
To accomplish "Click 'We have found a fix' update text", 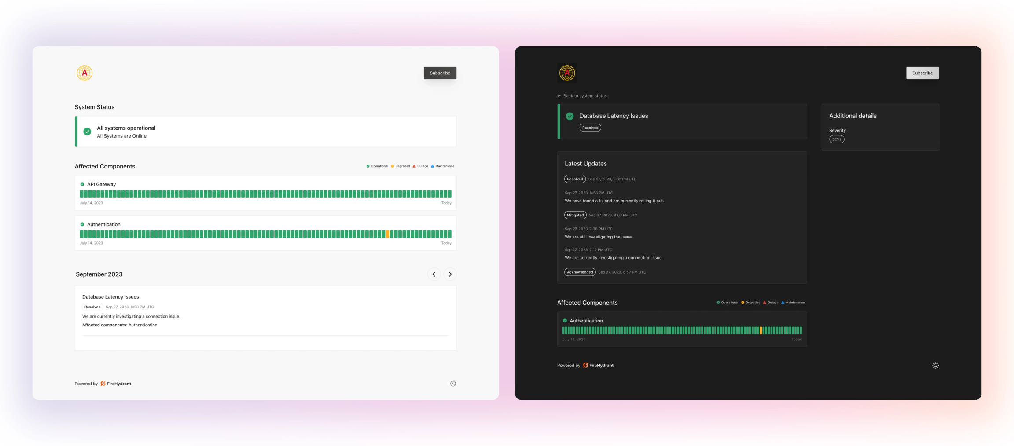I will pyautogui.click(x=614, y=201).
